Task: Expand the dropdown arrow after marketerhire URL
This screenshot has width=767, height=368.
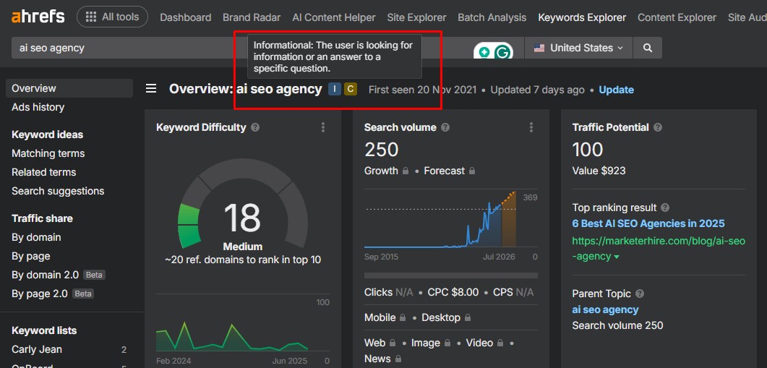Action: click(617, 257)
